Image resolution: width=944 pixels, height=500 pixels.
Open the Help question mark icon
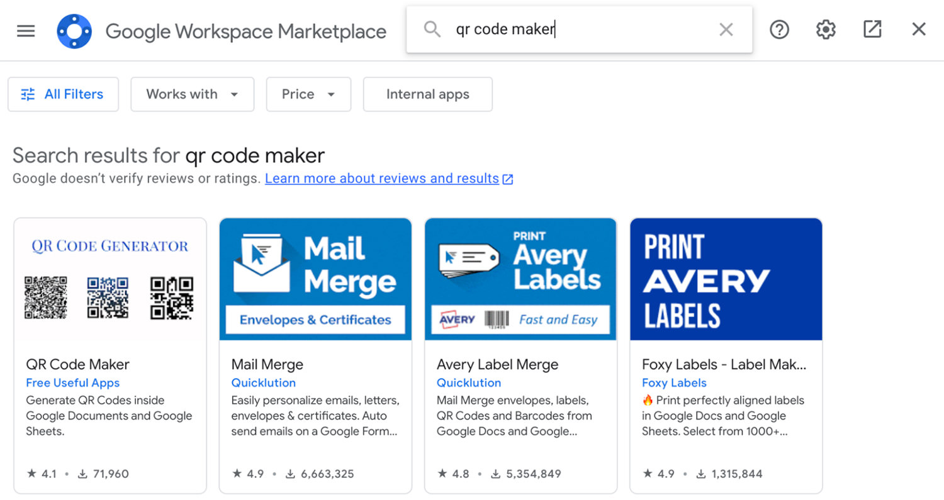coord(779,29)
